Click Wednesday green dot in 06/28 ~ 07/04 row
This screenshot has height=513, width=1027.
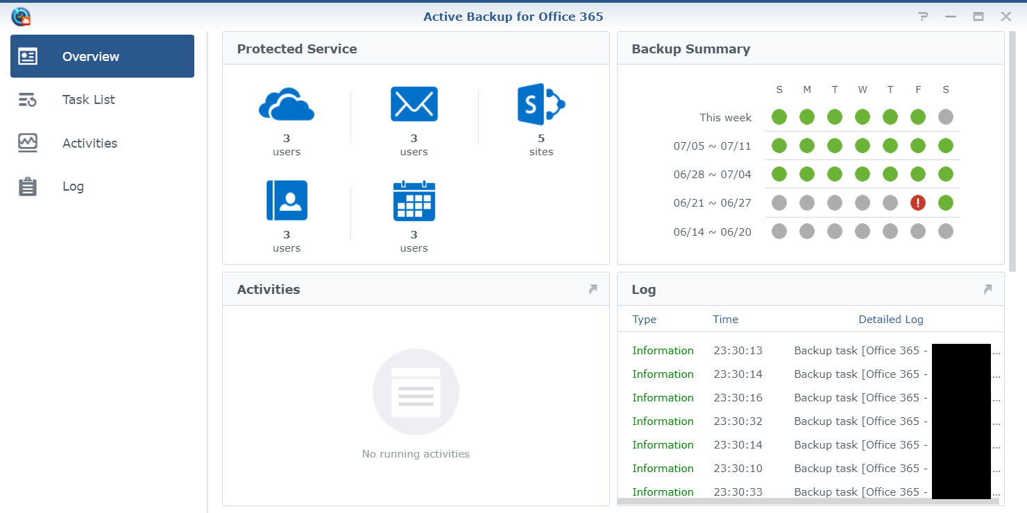click(863, 174)
